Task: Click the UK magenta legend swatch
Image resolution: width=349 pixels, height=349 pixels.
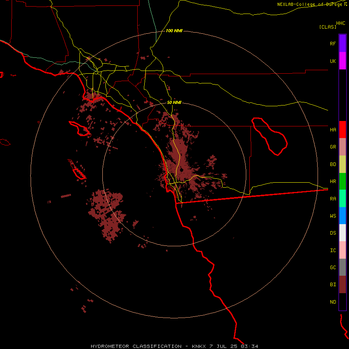Action: [342, 61]
